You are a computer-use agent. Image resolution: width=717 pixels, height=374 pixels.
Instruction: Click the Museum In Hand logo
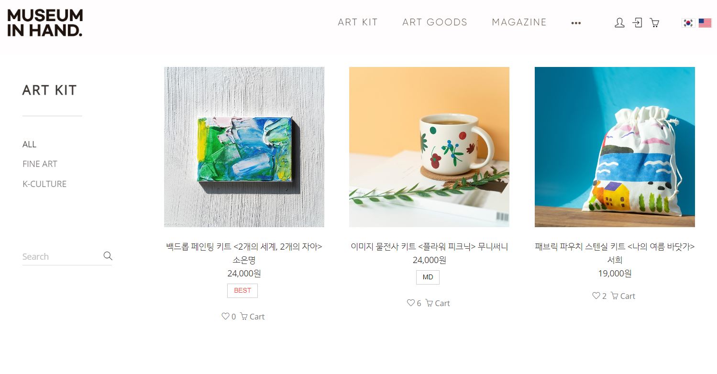coord(45,22)
